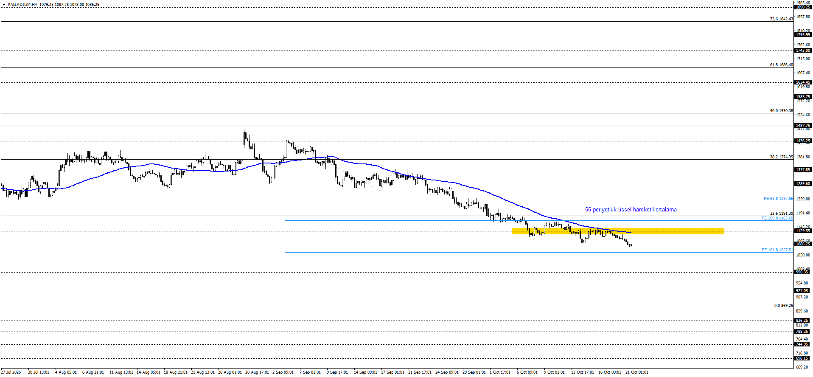Screen dimensions: 813x377
Task: Click the triangle icon beside PALLADIUM,H4
Action: (4, 5)
